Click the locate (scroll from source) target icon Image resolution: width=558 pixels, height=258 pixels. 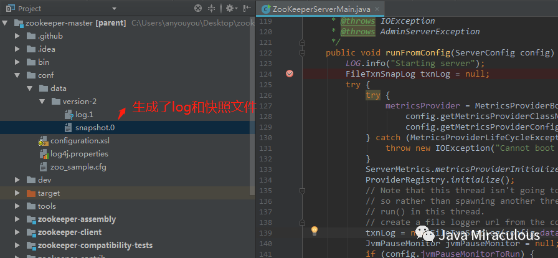(x=198, y=9)
